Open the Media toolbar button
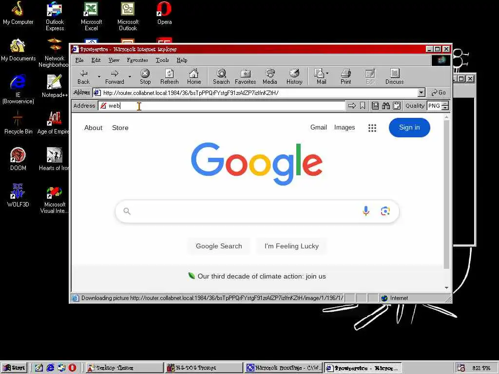Image resolution: width=499 pixels, height=374 pixels. [270, 77]
